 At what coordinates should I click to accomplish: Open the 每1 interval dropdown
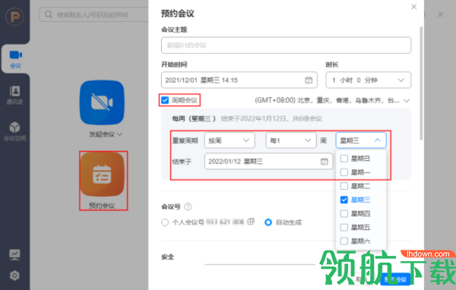(x=291, y=140)
